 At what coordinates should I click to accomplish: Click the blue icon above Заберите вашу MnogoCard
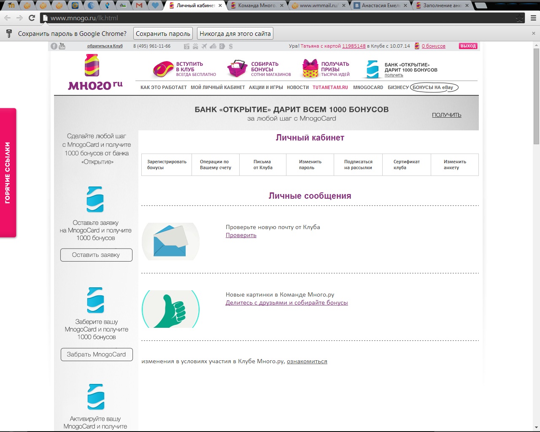point(95,300)
